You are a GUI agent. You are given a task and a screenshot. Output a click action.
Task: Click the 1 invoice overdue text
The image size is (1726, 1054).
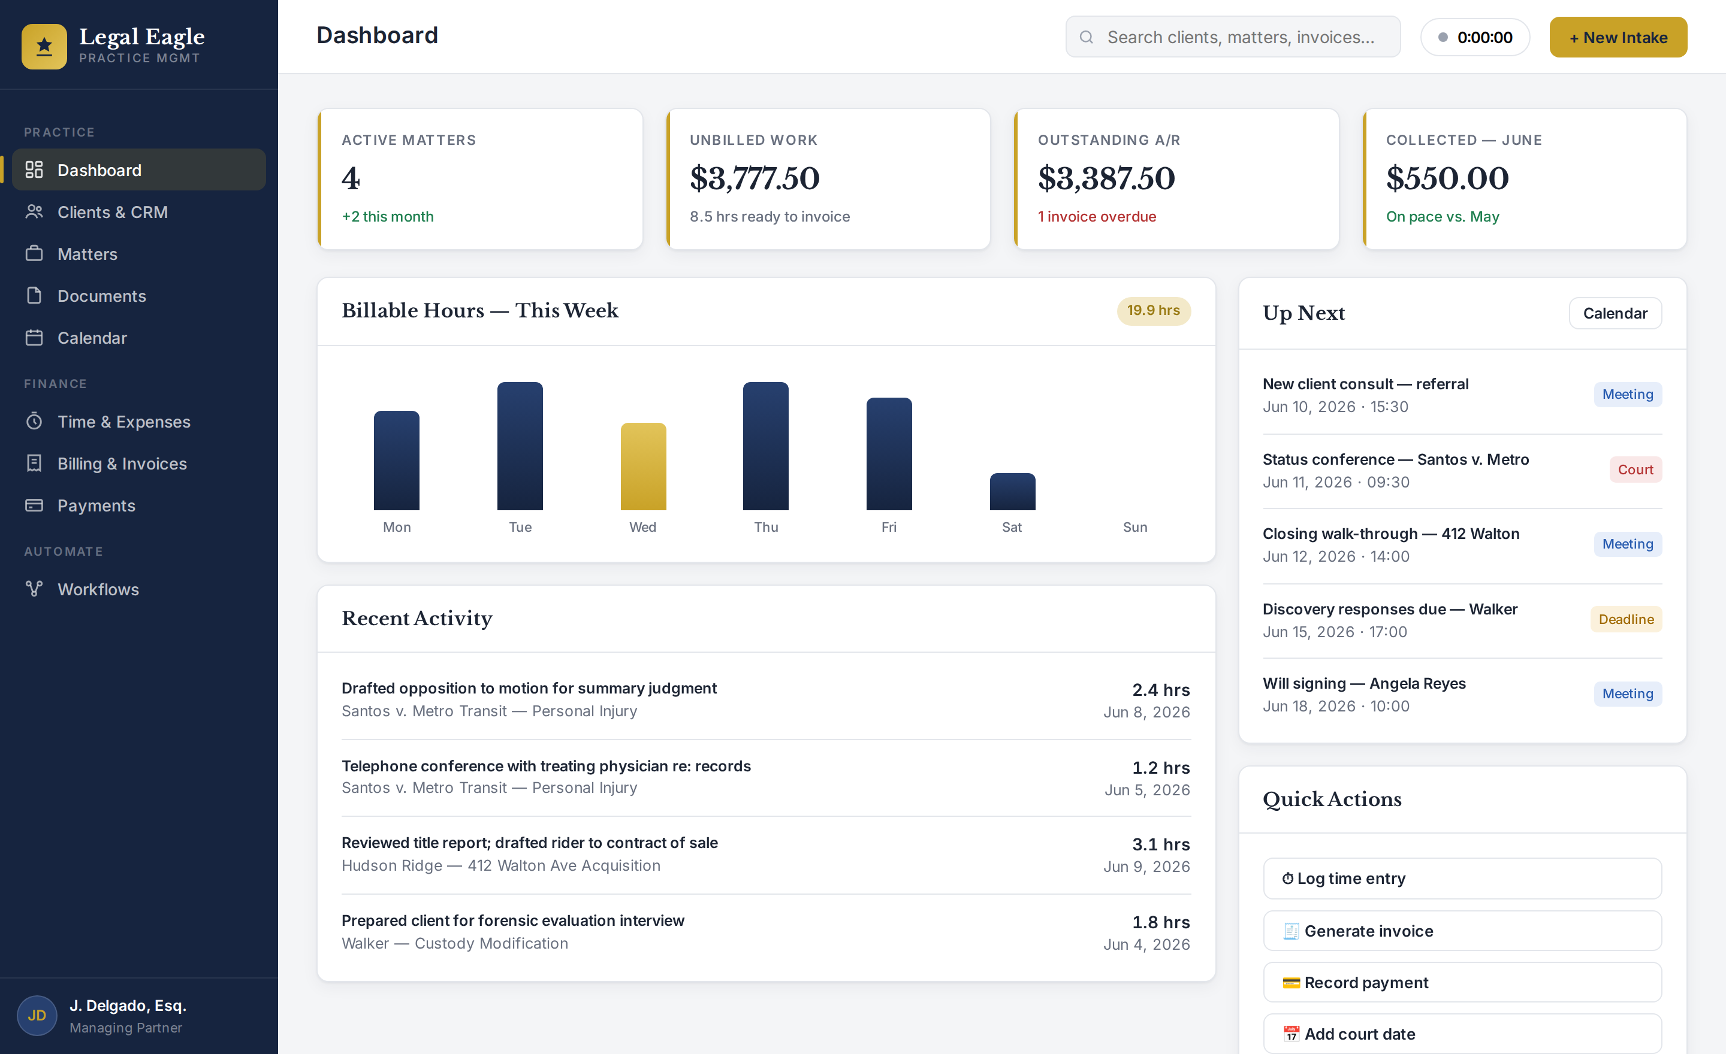tap(1097, 217)
